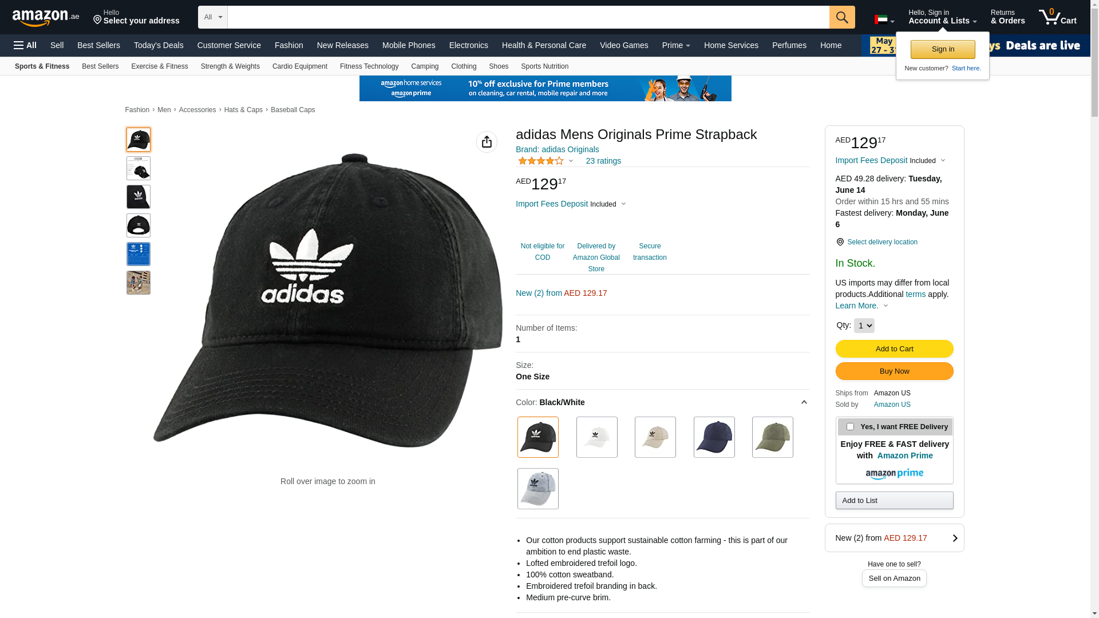The width and height of the screenshot is (1099, 618).
Task: Open the UAE flag language selector
Action: coord(884,20)
